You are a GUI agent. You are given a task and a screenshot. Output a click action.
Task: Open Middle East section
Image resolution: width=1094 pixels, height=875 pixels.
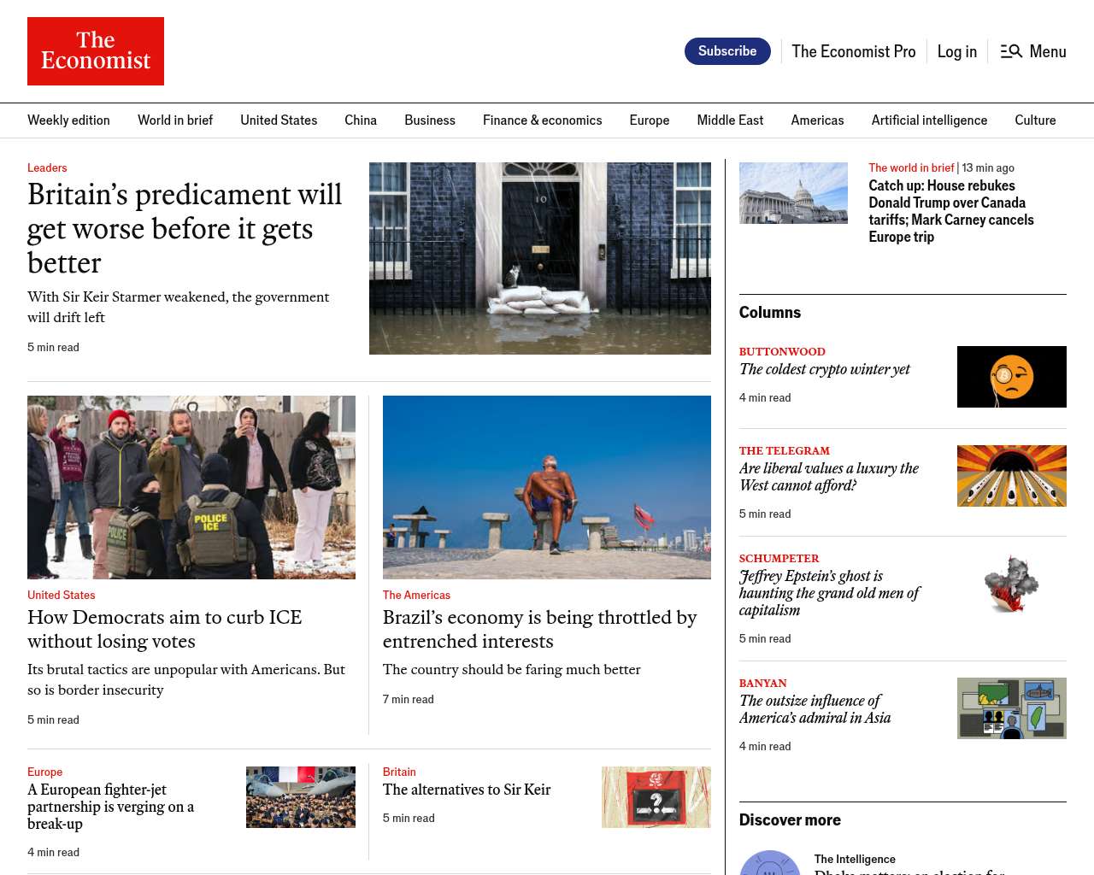click(x=730, y=120)
